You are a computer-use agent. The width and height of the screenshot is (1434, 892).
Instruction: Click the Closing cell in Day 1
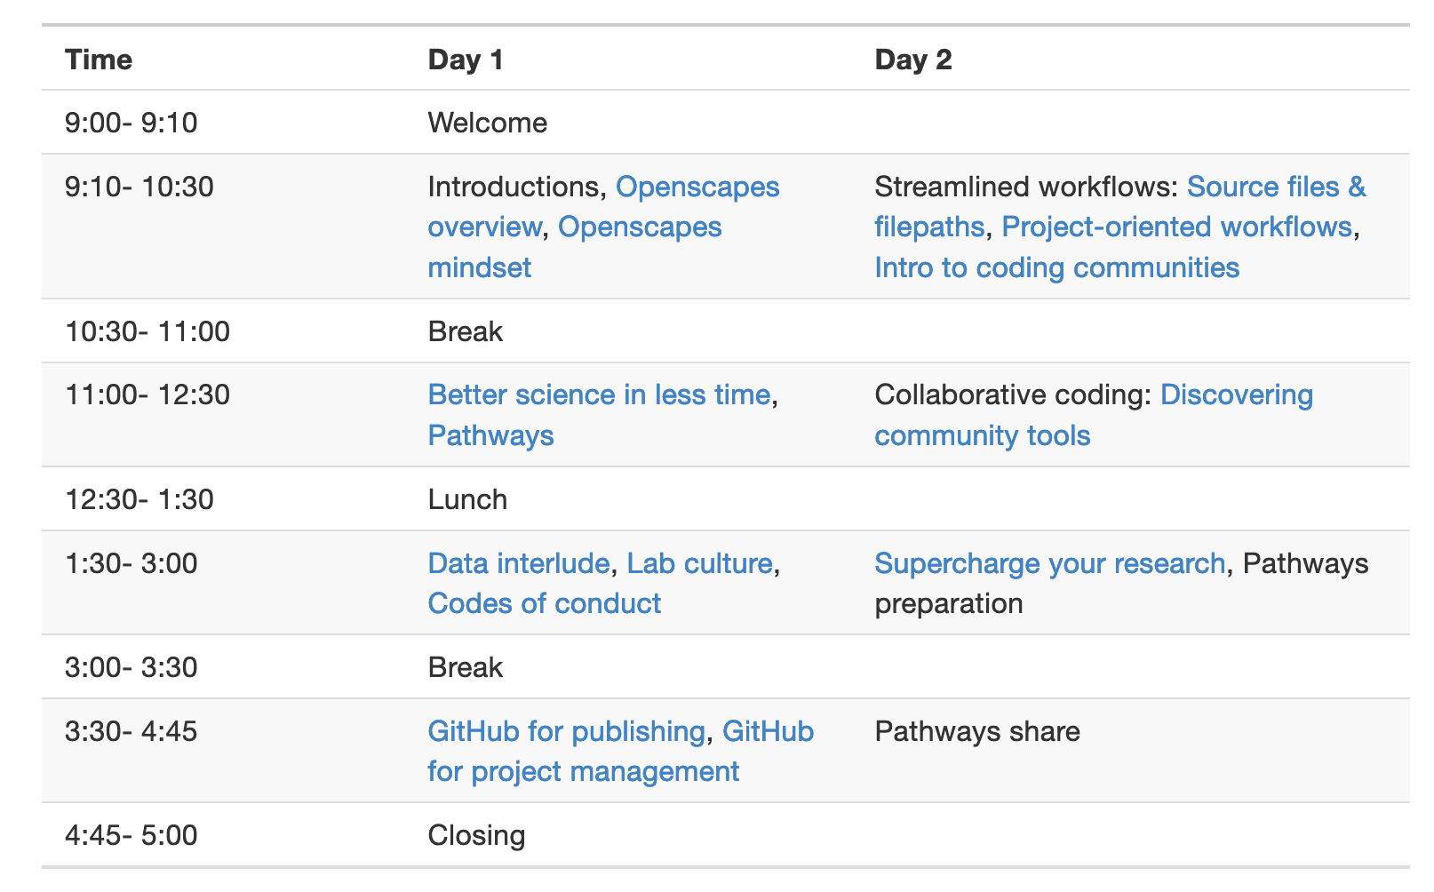click(x=476, y=836)
